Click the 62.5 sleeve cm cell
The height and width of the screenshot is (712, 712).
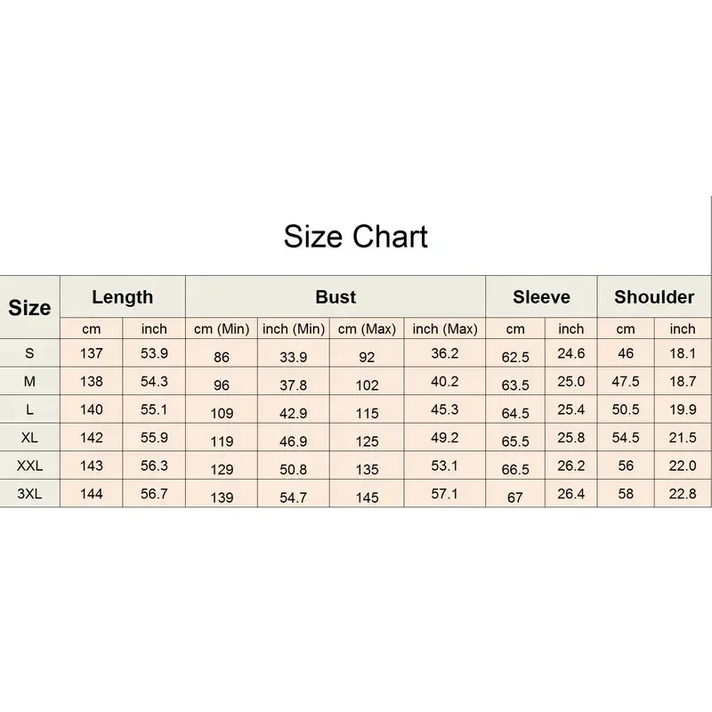[x=515, y=357]
